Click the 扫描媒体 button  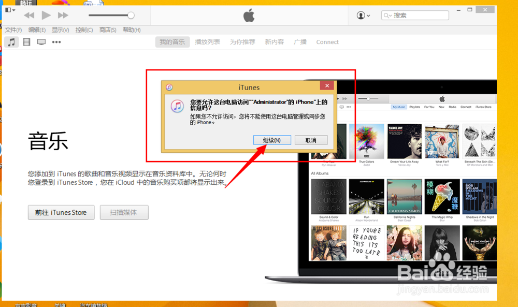point(124,212)
